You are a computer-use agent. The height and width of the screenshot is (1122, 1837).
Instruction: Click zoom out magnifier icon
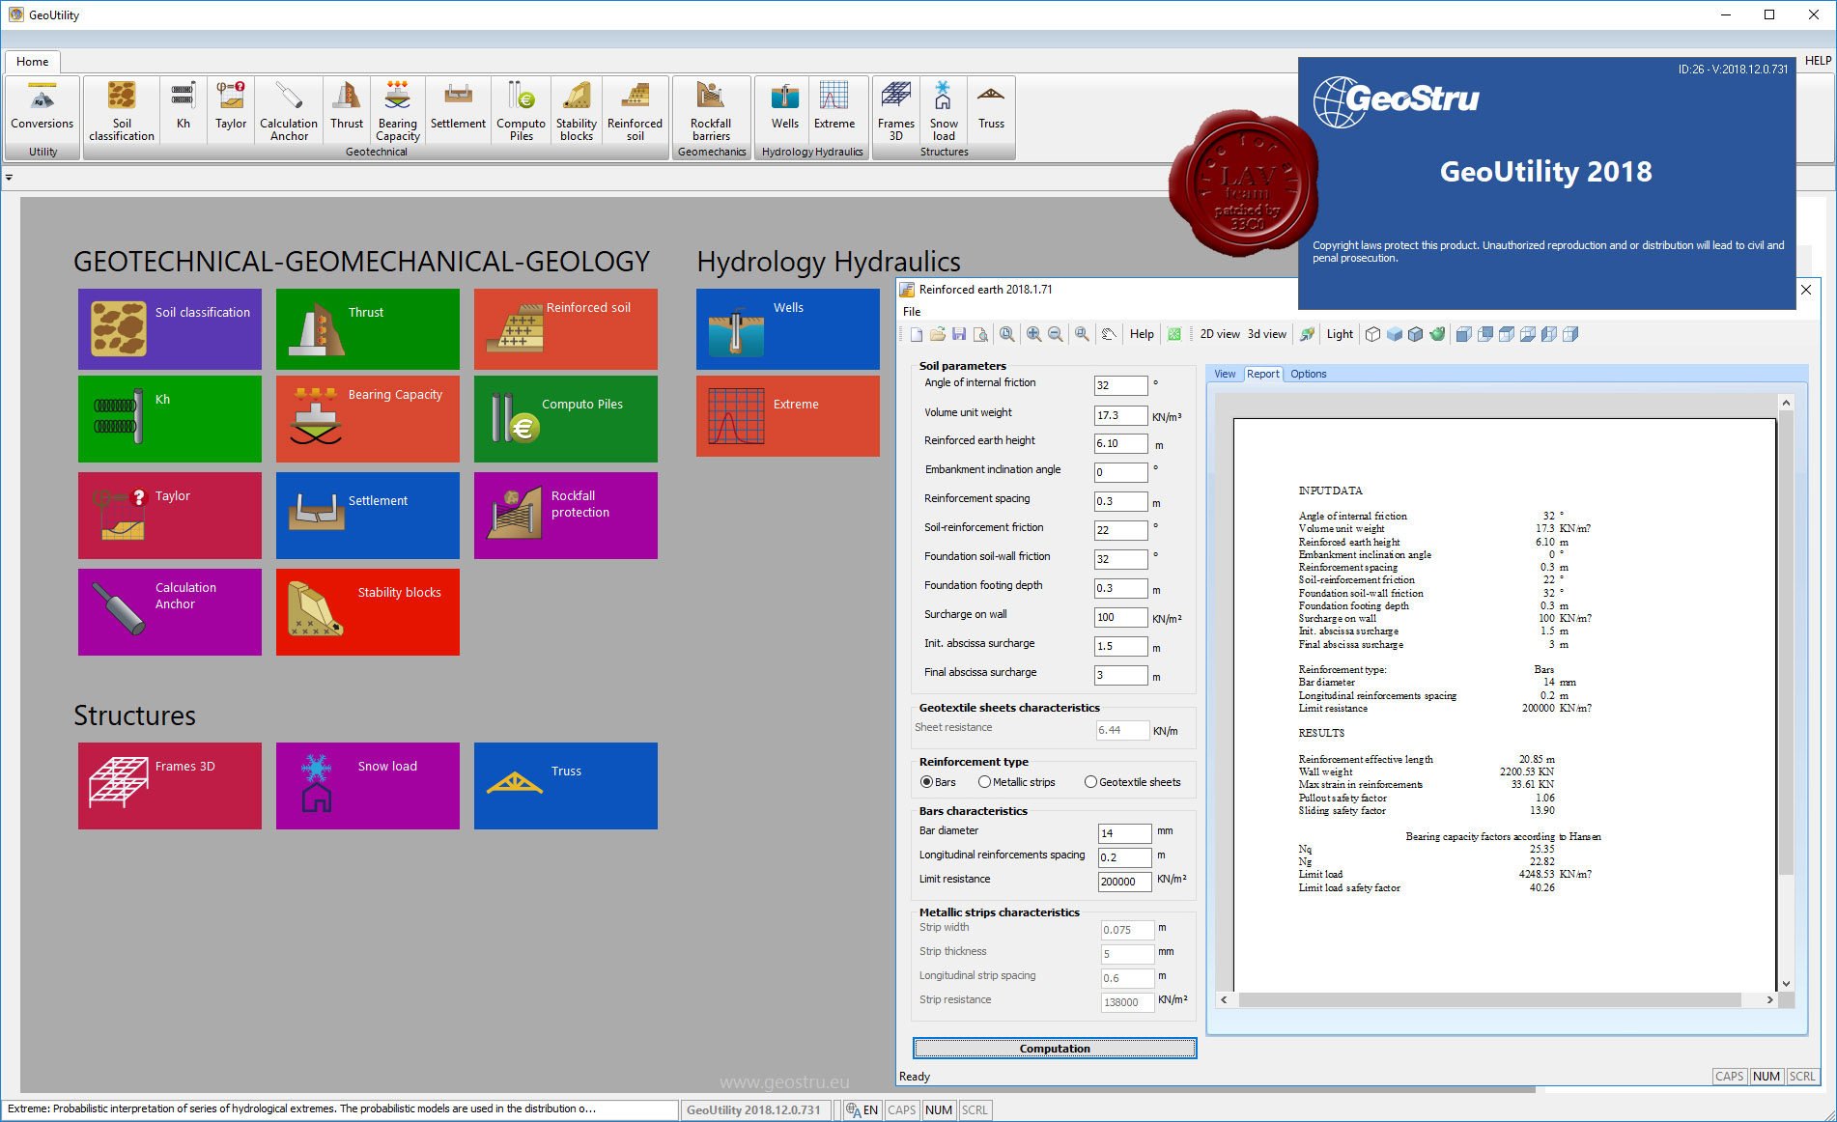pyautogui.click(x=1056, y=334)
